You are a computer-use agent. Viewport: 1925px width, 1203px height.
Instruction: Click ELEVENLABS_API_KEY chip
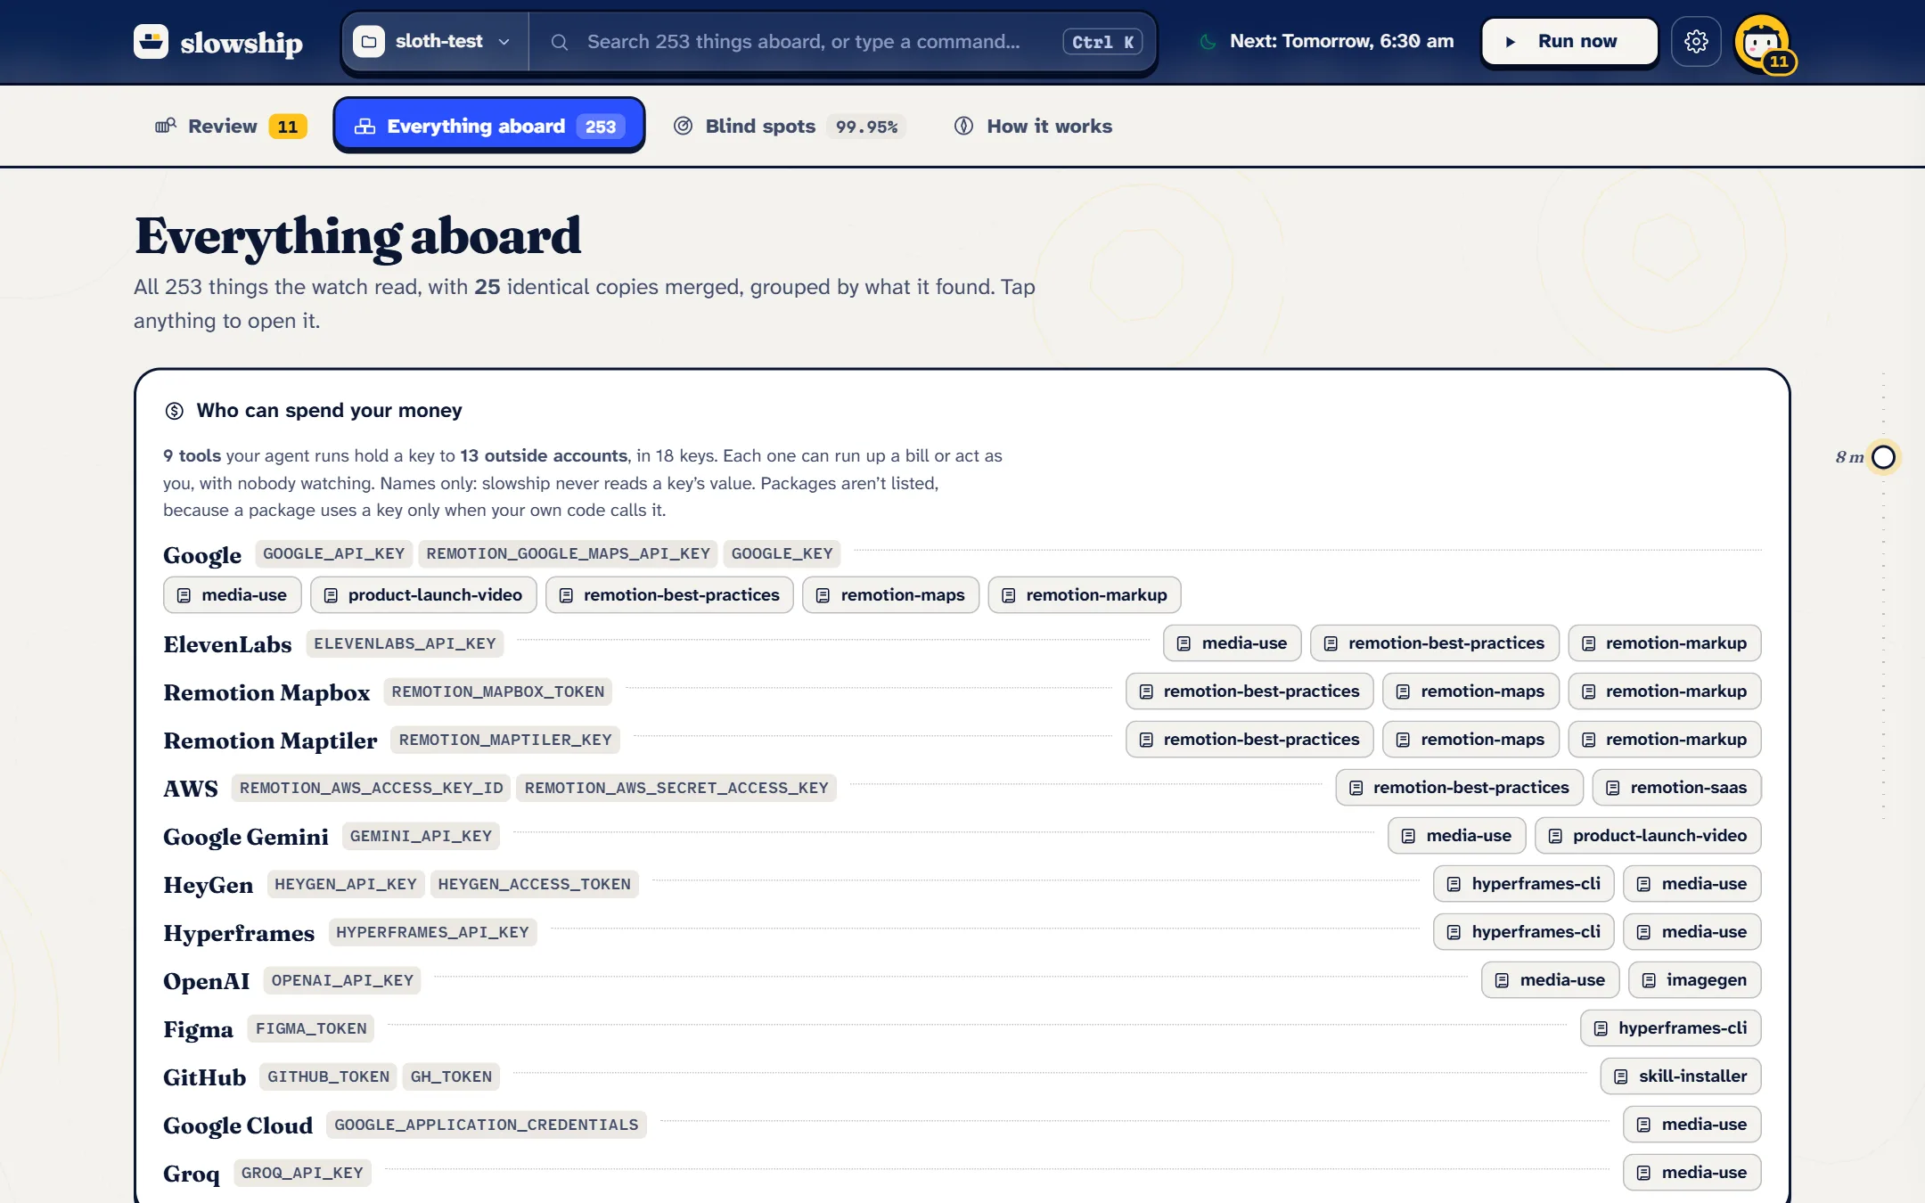pyautogui.click(x=405, y=643)
